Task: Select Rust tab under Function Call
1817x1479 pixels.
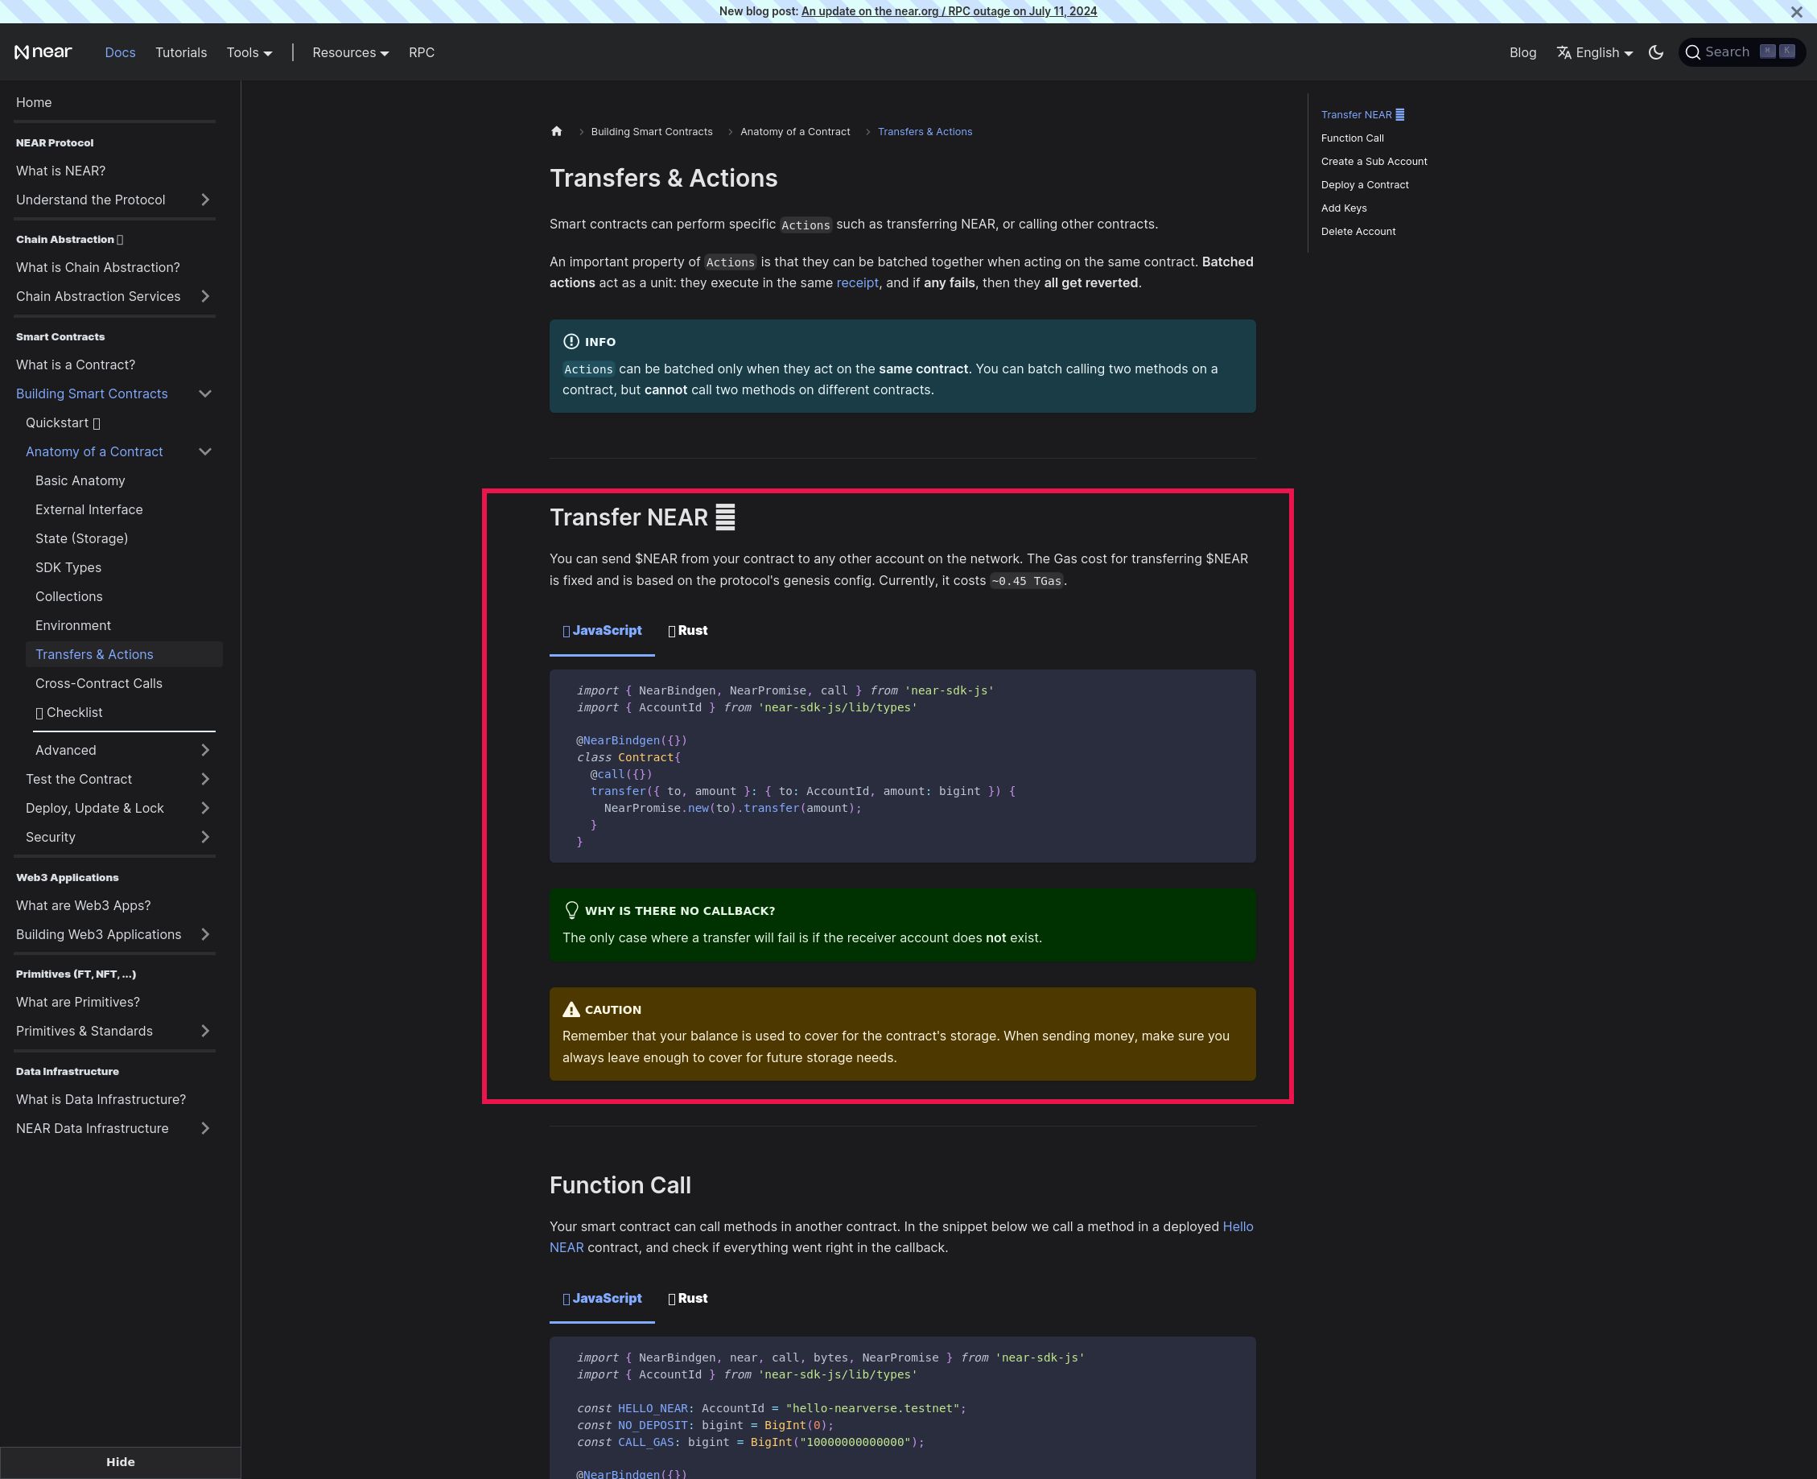Action: click(x=687, y=1299)
